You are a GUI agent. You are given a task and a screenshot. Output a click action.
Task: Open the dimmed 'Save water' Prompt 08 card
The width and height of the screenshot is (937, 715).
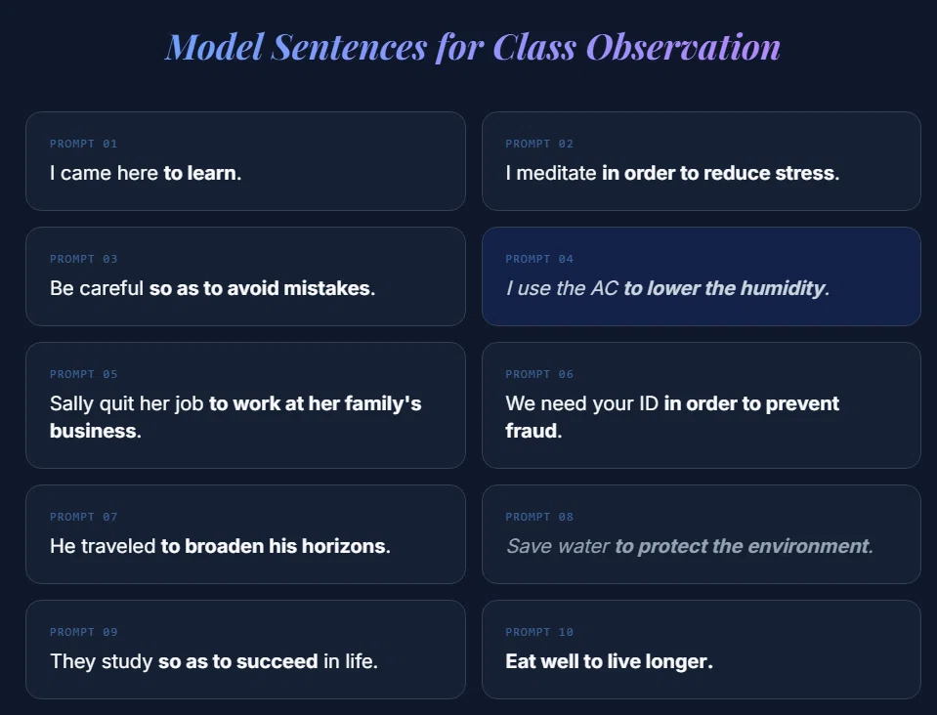click(x=701, y=534)
